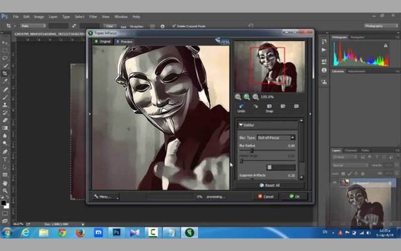
Task: Open Photoshop from the Windows taskbar
Action: pos(116,232)
